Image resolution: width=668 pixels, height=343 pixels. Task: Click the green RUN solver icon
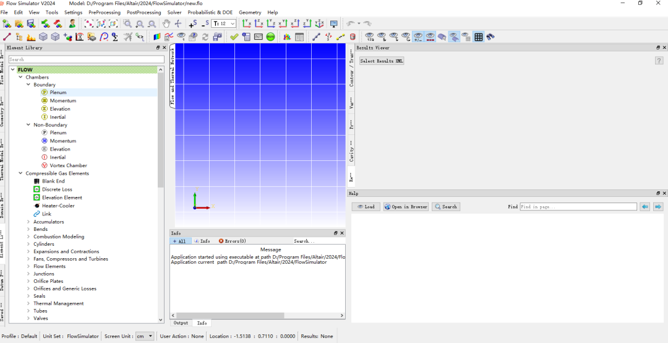click(270, 37)
